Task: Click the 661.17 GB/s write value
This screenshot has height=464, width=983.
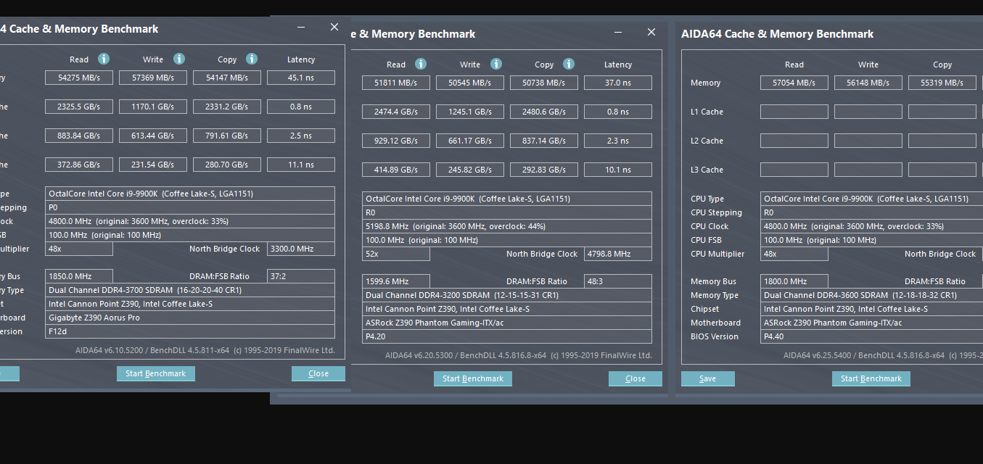Action: [470, 141]
